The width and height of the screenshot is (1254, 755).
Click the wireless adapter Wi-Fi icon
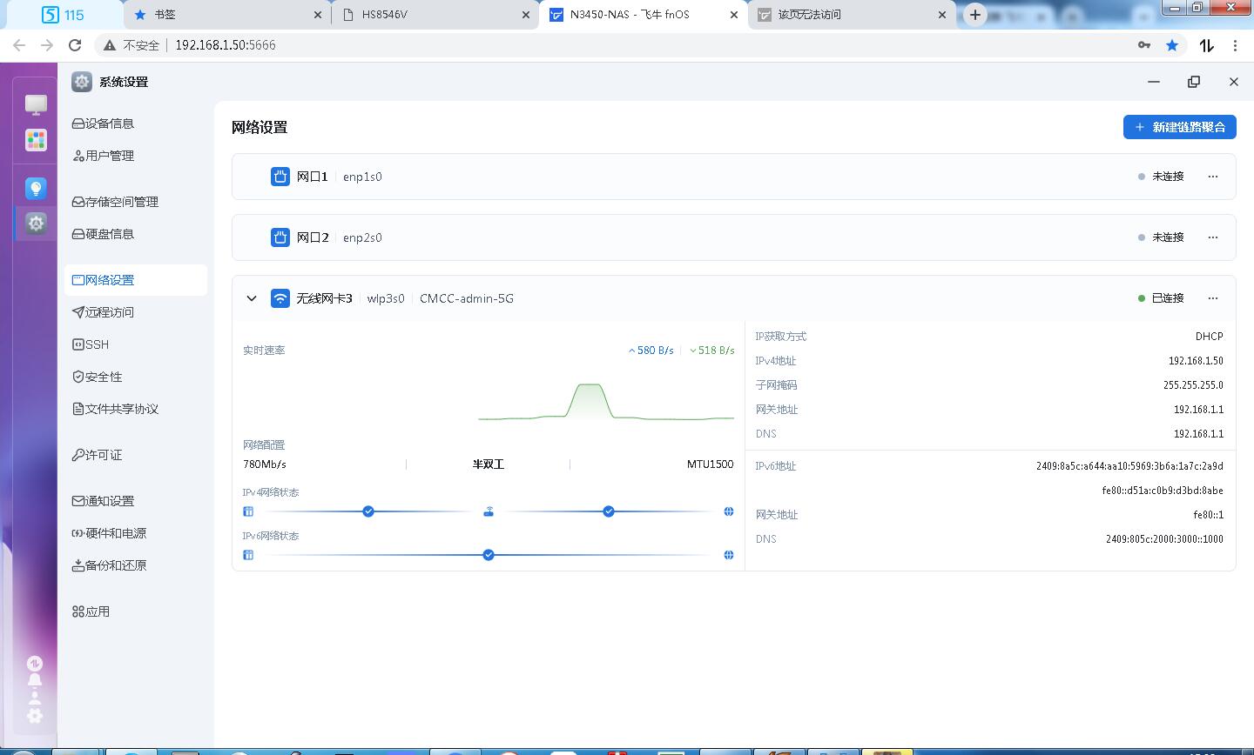280,298
